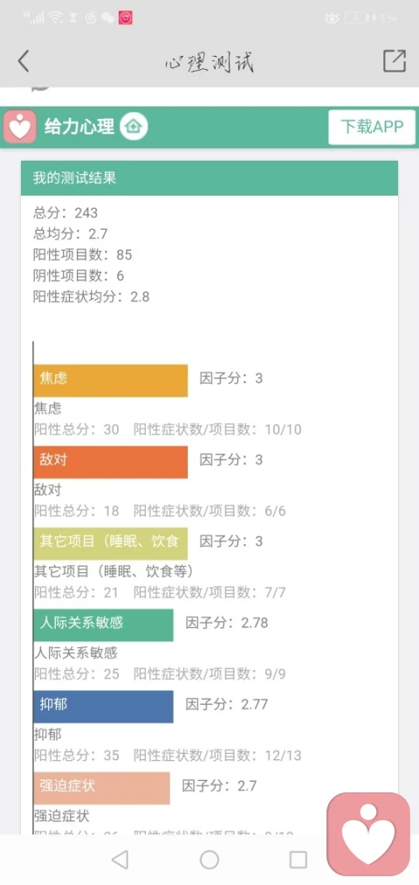Open the share/external link icon
The width and height of the screenshot is (419, 885).
395,60
